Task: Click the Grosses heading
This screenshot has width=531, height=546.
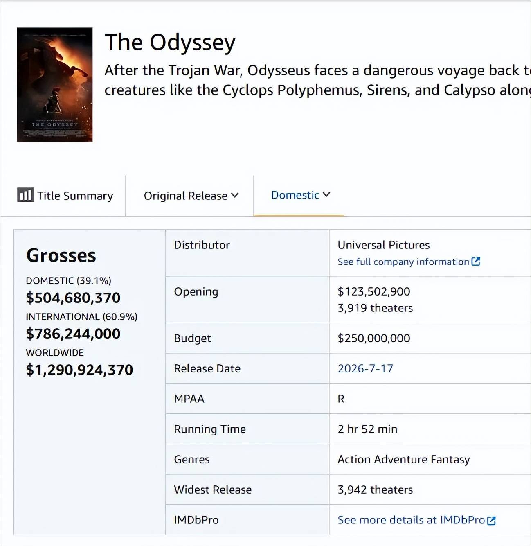Action: pyautogui.click(x=61, y=255)
